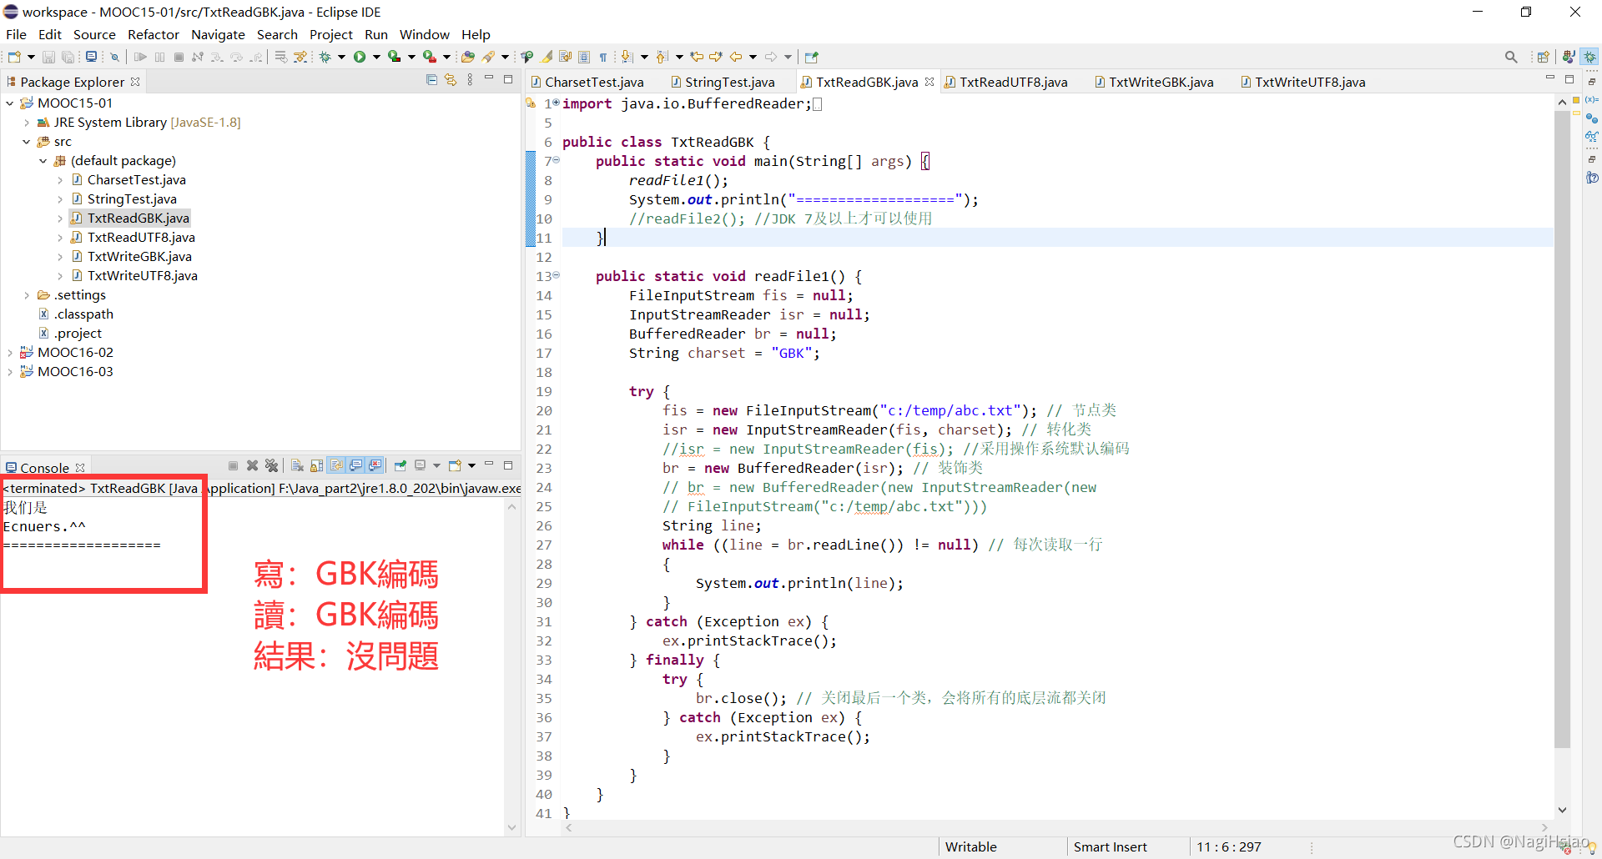Image resolution: width=1602 pixels, height=859 pixels.
Task: Click the Coverage launch icon
Action: [395, 57]
